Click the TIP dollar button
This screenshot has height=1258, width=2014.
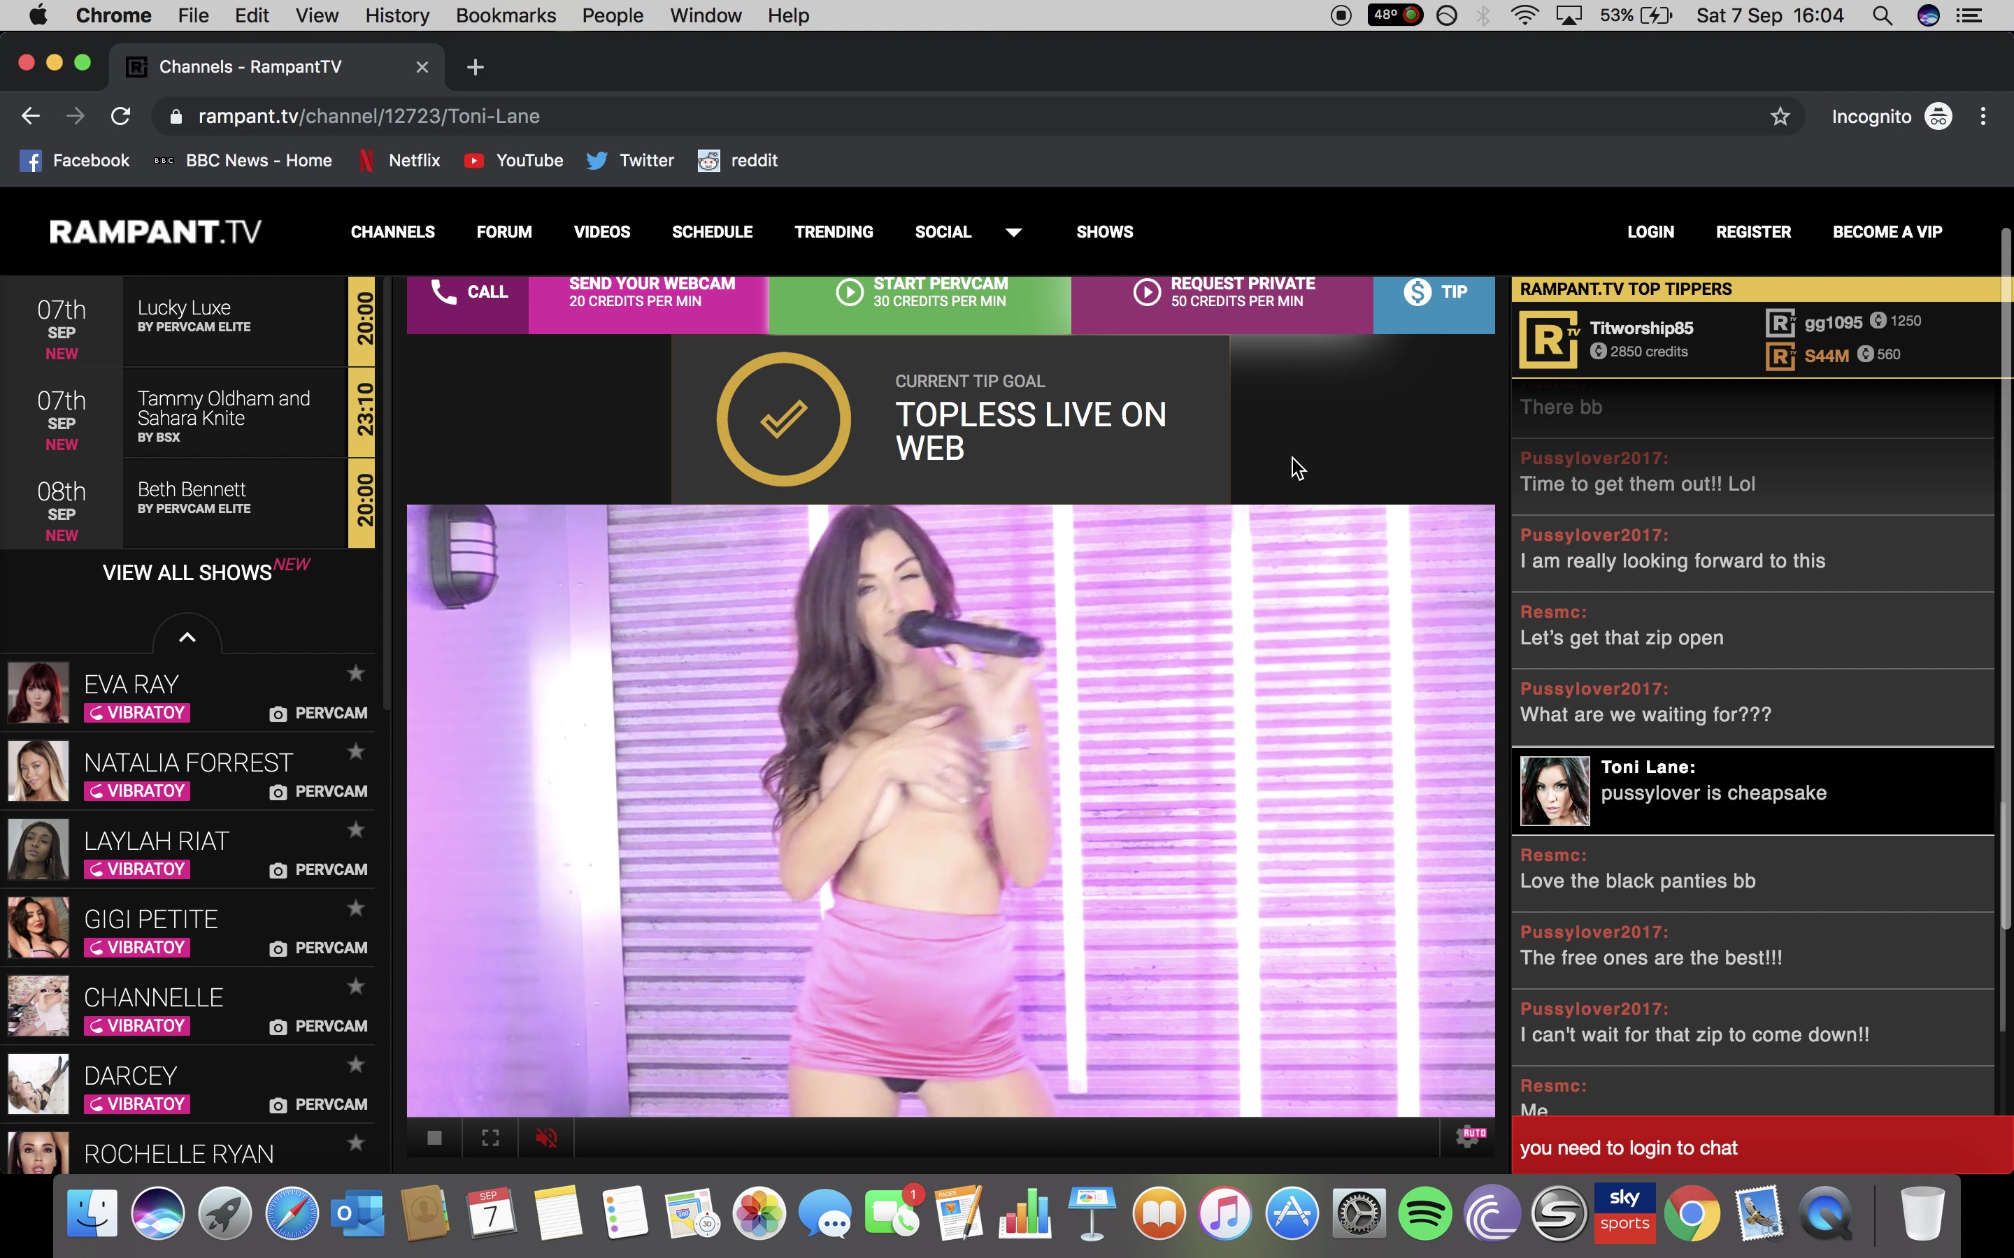pyautogui.click(x=1434, y=293)
